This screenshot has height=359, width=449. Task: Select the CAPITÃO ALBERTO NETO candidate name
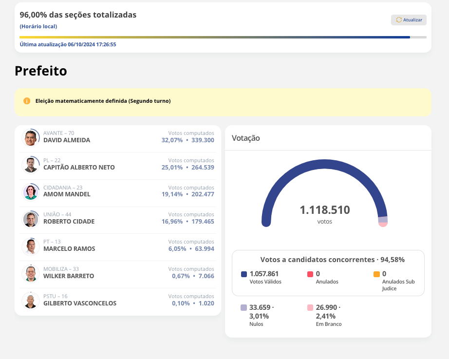pyautogui.click(x=79, y=168)
